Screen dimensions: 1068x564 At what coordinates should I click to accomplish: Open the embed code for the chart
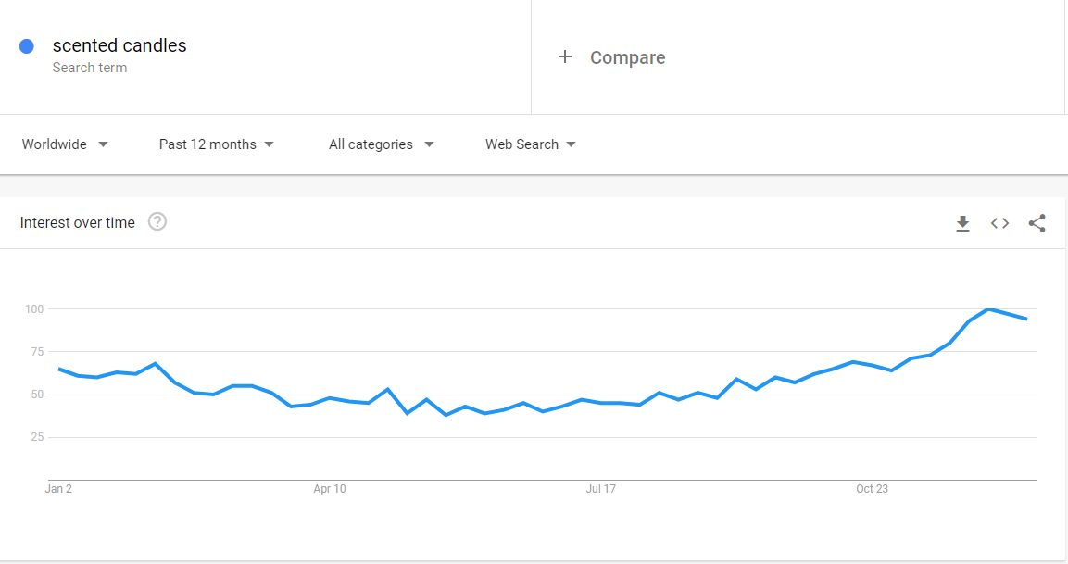999,222
